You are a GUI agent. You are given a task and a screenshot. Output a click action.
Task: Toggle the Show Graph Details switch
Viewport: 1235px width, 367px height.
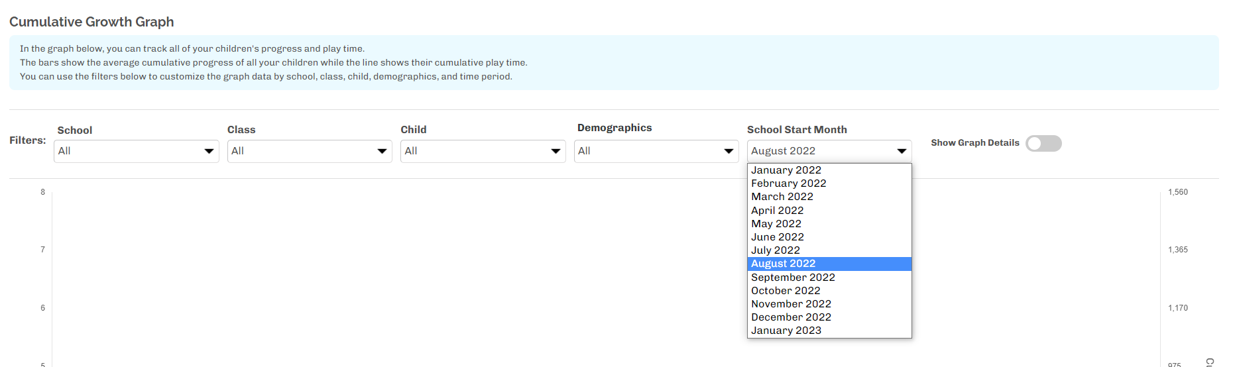click(1043, 144)
